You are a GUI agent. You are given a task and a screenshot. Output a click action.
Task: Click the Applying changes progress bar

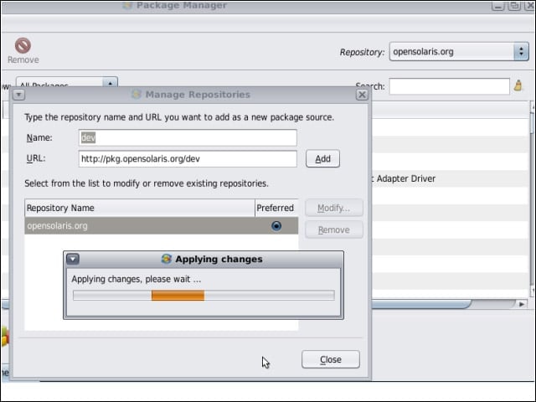click(x=204, y=296)
